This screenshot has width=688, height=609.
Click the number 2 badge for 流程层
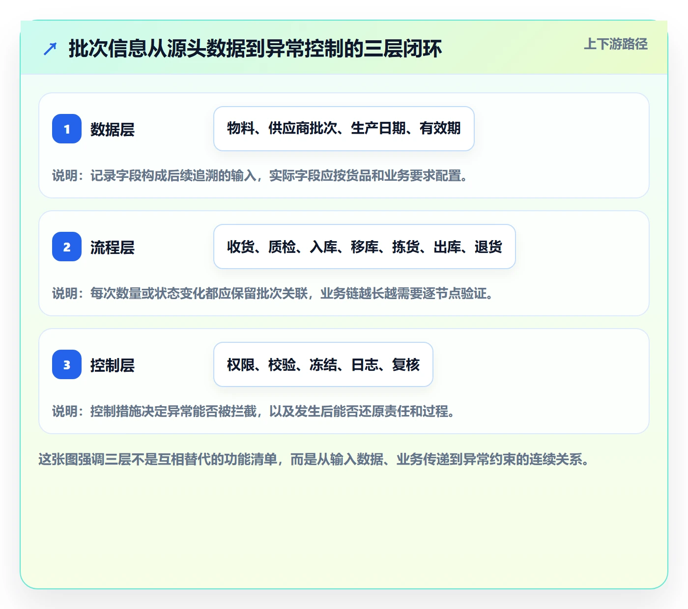pyautogui.click(x=67, y=247)
